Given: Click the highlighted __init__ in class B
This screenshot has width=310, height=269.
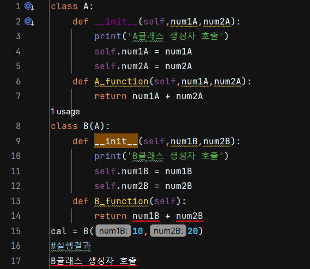Looking at the screenshot, I should coord(116,141).
